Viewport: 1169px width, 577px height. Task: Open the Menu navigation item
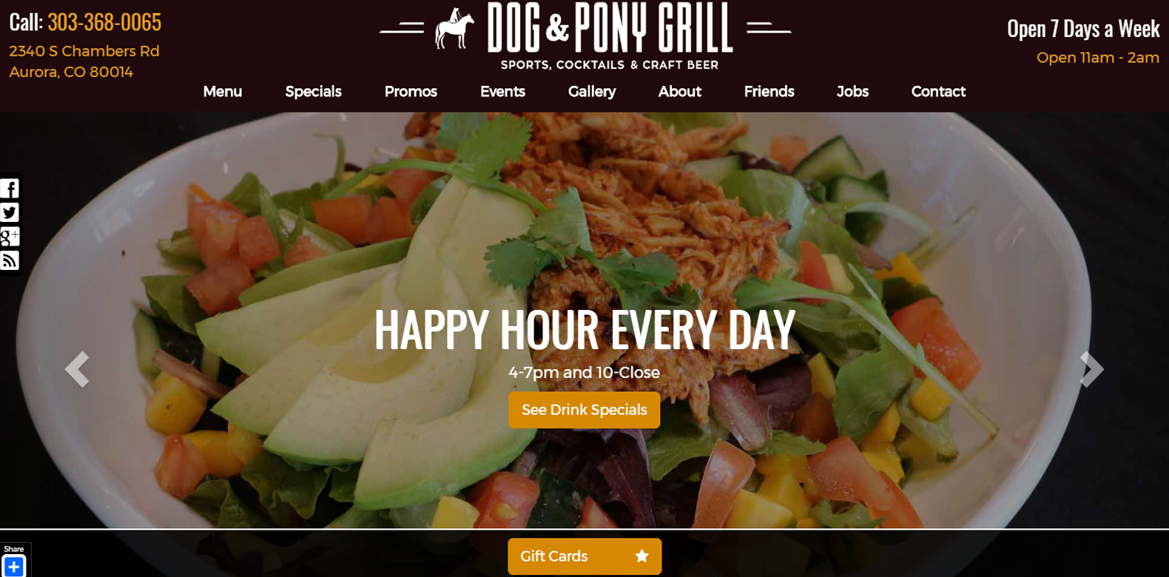[223, 92]
